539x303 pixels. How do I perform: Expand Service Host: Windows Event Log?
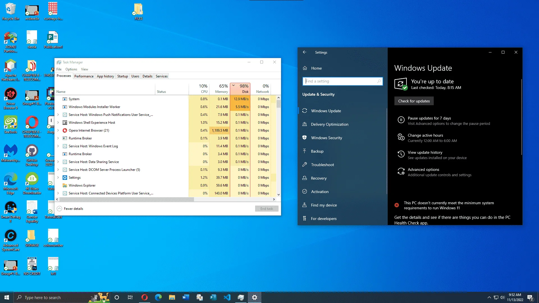click(x=58, y=146)
